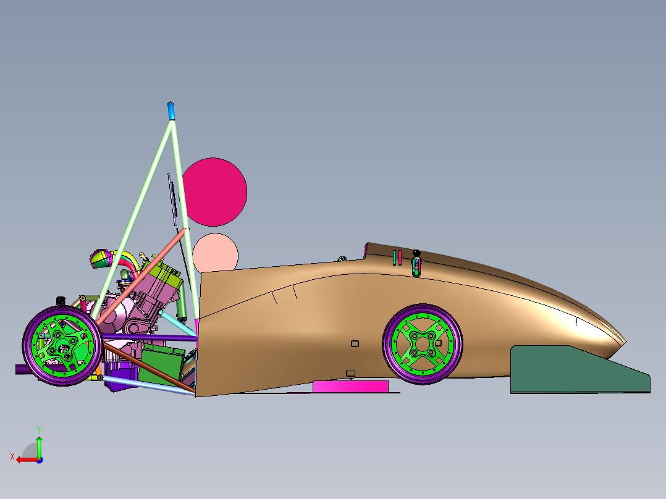Select the teal vertical bar on the nose
This screenshot has width=666, height=499.
click(395, 258)
